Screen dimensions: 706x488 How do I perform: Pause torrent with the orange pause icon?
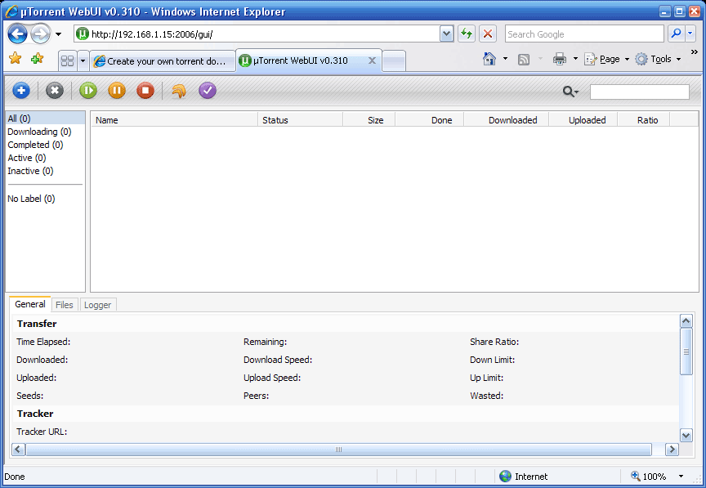point(117,91)
